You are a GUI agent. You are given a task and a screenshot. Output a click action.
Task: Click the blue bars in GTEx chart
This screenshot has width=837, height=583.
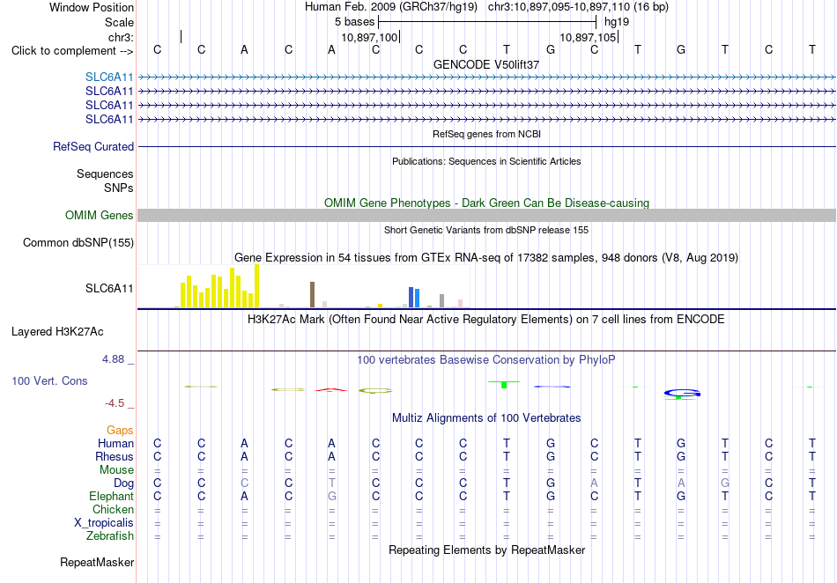coord(414,298)
